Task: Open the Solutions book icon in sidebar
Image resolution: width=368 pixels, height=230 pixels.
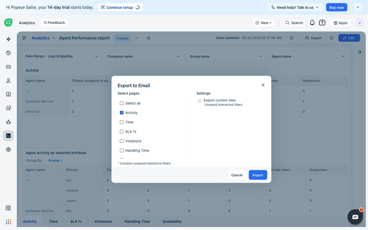Action: point(9,94)
